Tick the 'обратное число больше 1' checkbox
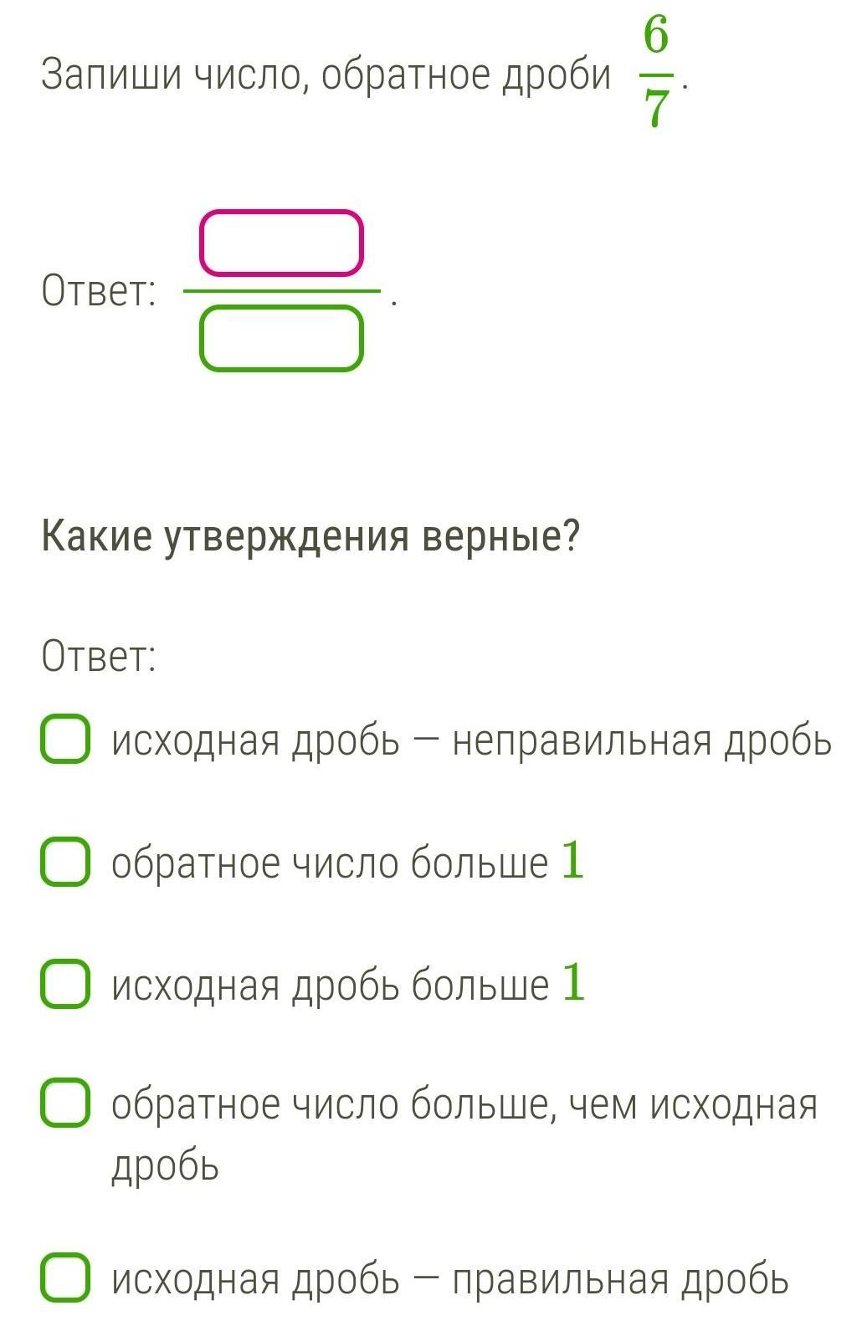The height and width of the screenshot is (1321, 862). 65,862
